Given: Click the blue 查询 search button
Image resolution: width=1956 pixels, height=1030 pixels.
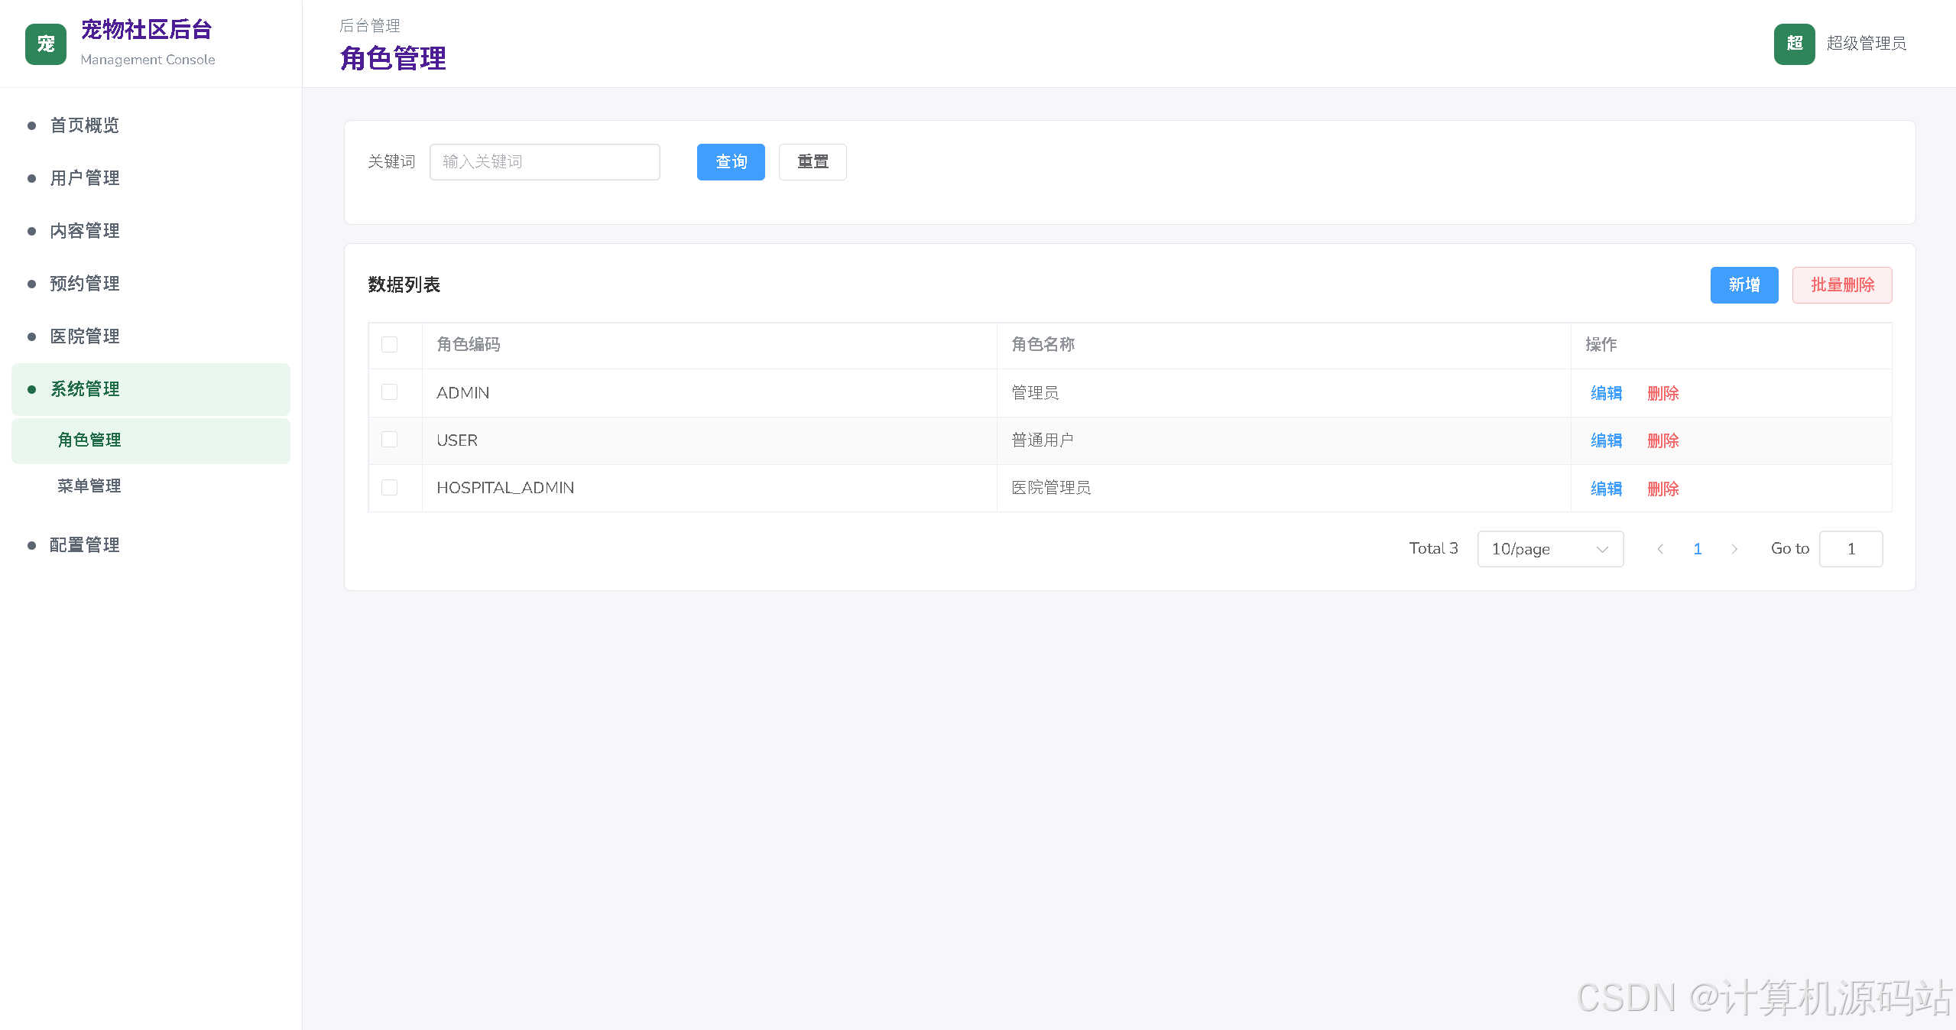Looking at the screenshot, I should tap(731, 162).
